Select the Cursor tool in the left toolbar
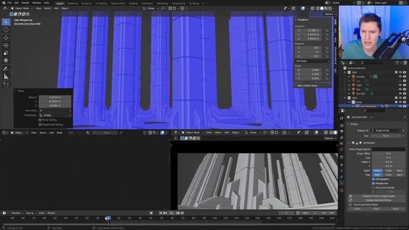The width and height of the screenshot is (409, 230). tap(6, 30)
